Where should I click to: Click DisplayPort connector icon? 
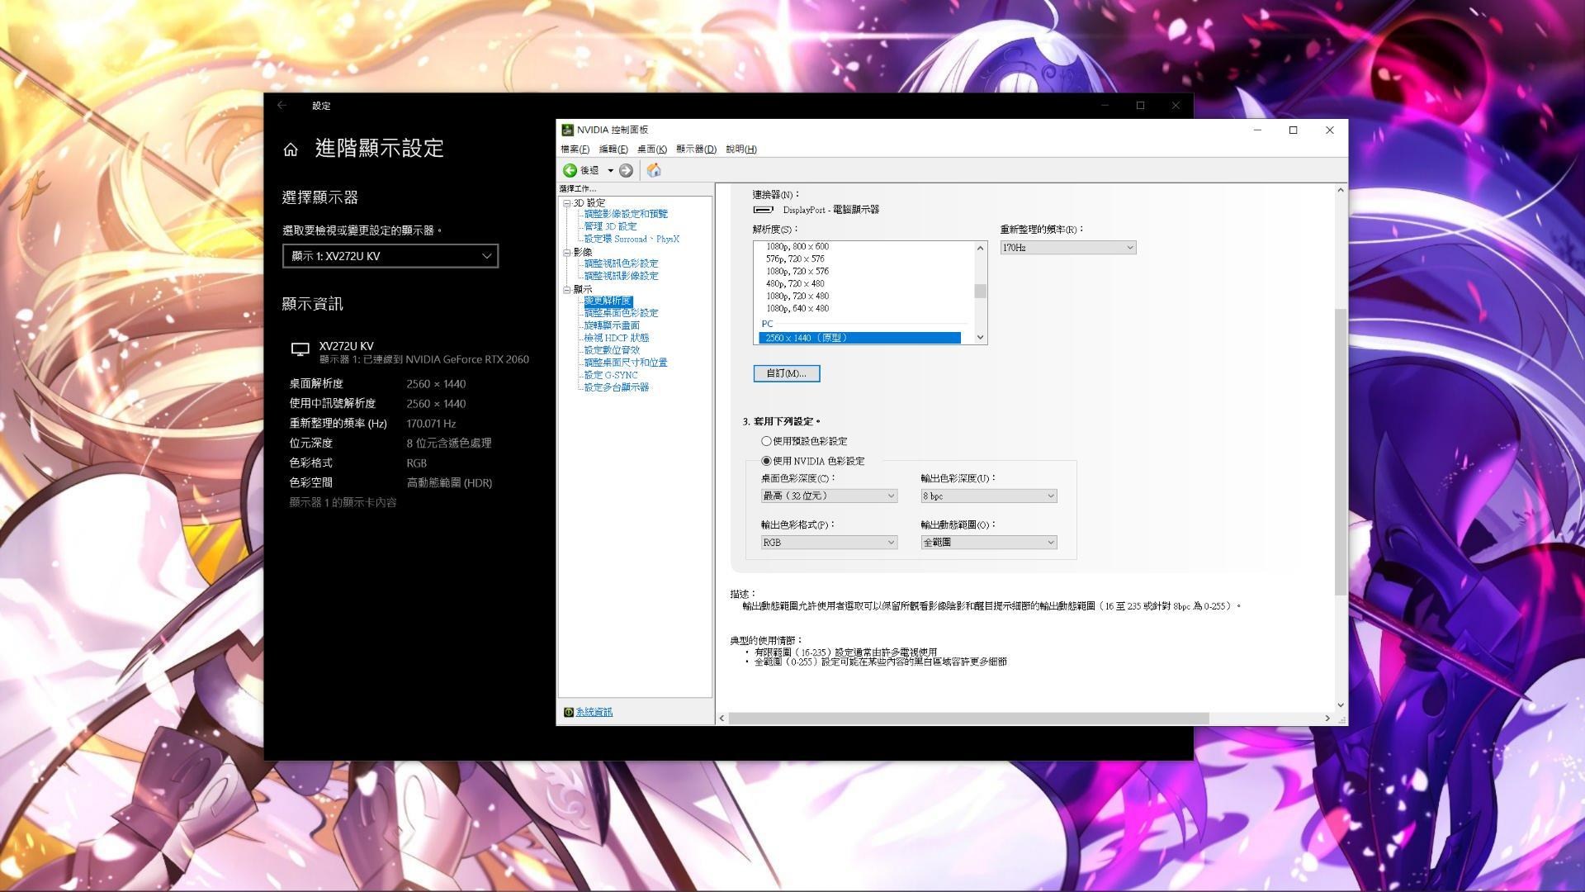[764, 210]
